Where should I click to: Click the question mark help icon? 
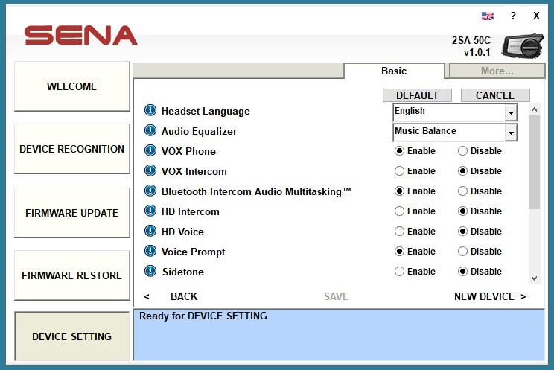tap(512, 16)
